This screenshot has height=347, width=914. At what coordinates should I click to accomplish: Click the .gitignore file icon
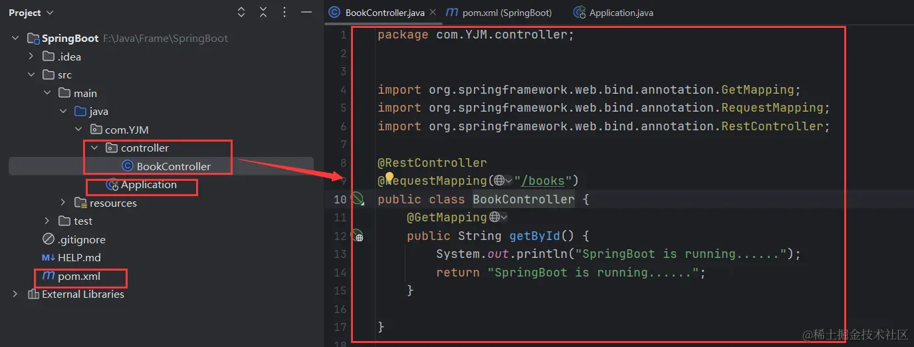coord(49,239)
